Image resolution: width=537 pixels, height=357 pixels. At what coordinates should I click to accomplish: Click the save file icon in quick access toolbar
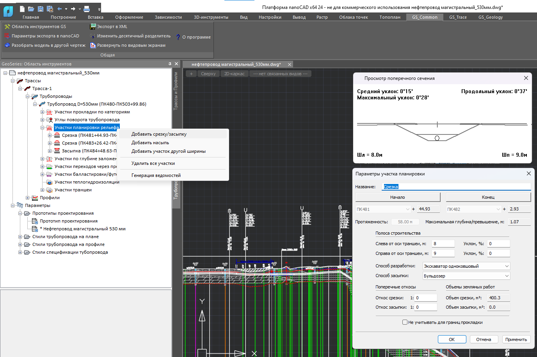pos(41,9)
